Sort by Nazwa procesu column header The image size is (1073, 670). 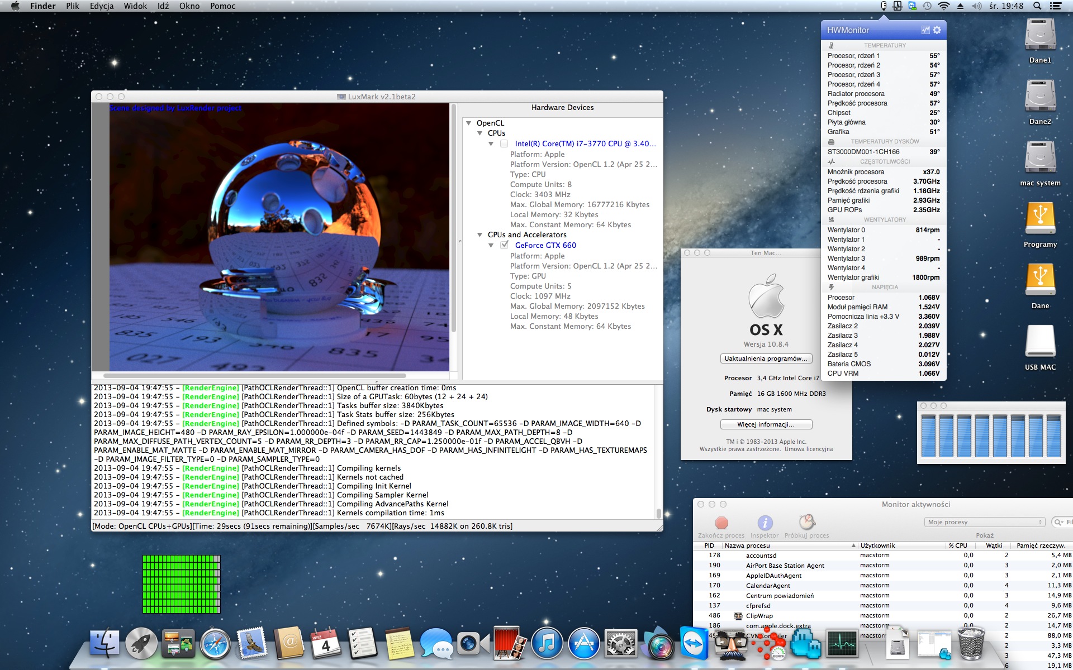pyautogui.click(x=789, y=545)
